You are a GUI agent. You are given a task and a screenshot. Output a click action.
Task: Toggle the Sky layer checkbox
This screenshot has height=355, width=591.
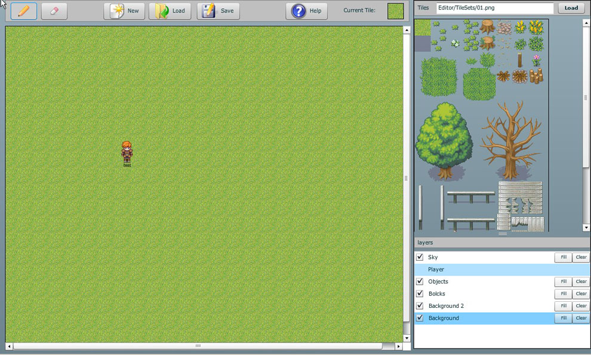pos(420,257)
